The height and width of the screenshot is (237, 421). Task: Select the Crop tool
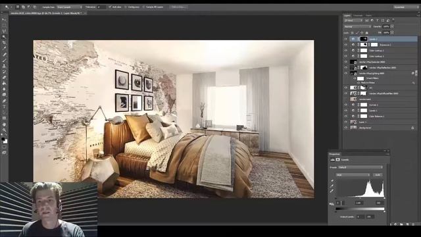[x=4, y=43]
